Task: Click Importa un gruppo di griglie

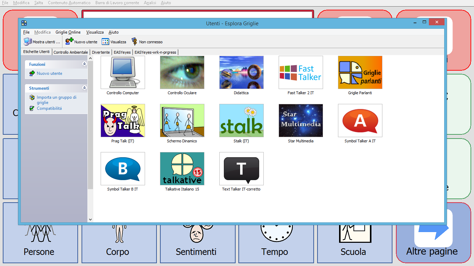Action: pyautogui.click(x=57, y=100)
